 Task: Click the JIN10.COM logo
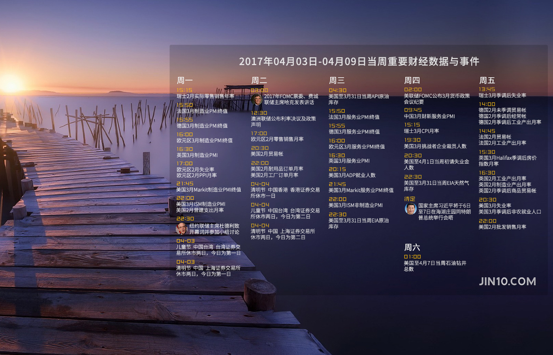coord(507,282)
